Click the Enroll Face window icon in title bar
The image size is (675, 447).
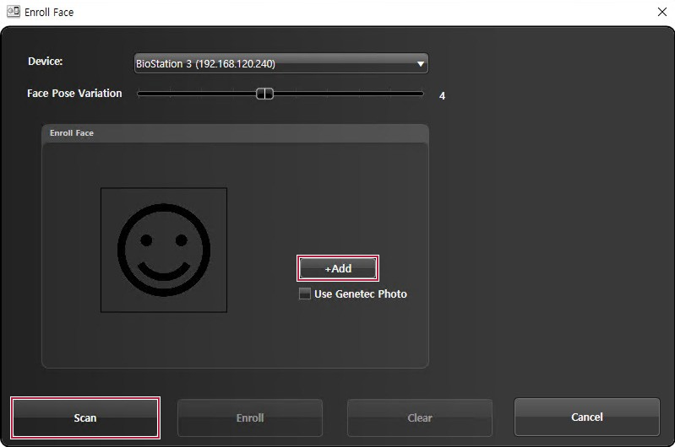click(x=14, y=12)
